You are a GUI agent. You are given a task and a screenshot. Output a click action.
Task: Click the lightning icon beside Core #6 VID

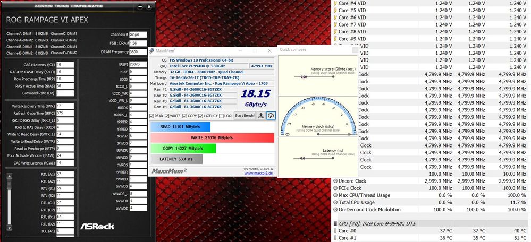pyautogui.click(x=335, y=17)
